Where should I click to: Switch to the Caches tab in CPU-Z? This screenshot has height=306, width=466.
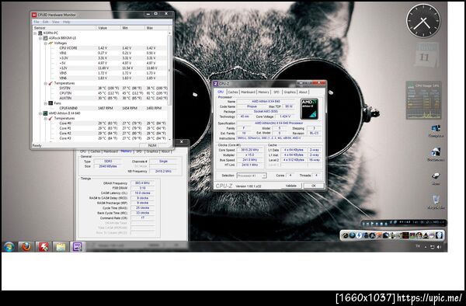(233, 92)
